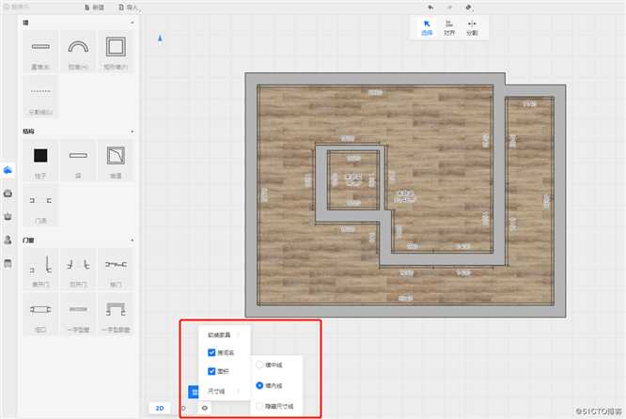This screenshot has width=626, height=419.
Task: Select the double swing door tool
Action: pyautogui.click(x=78, y=269)
